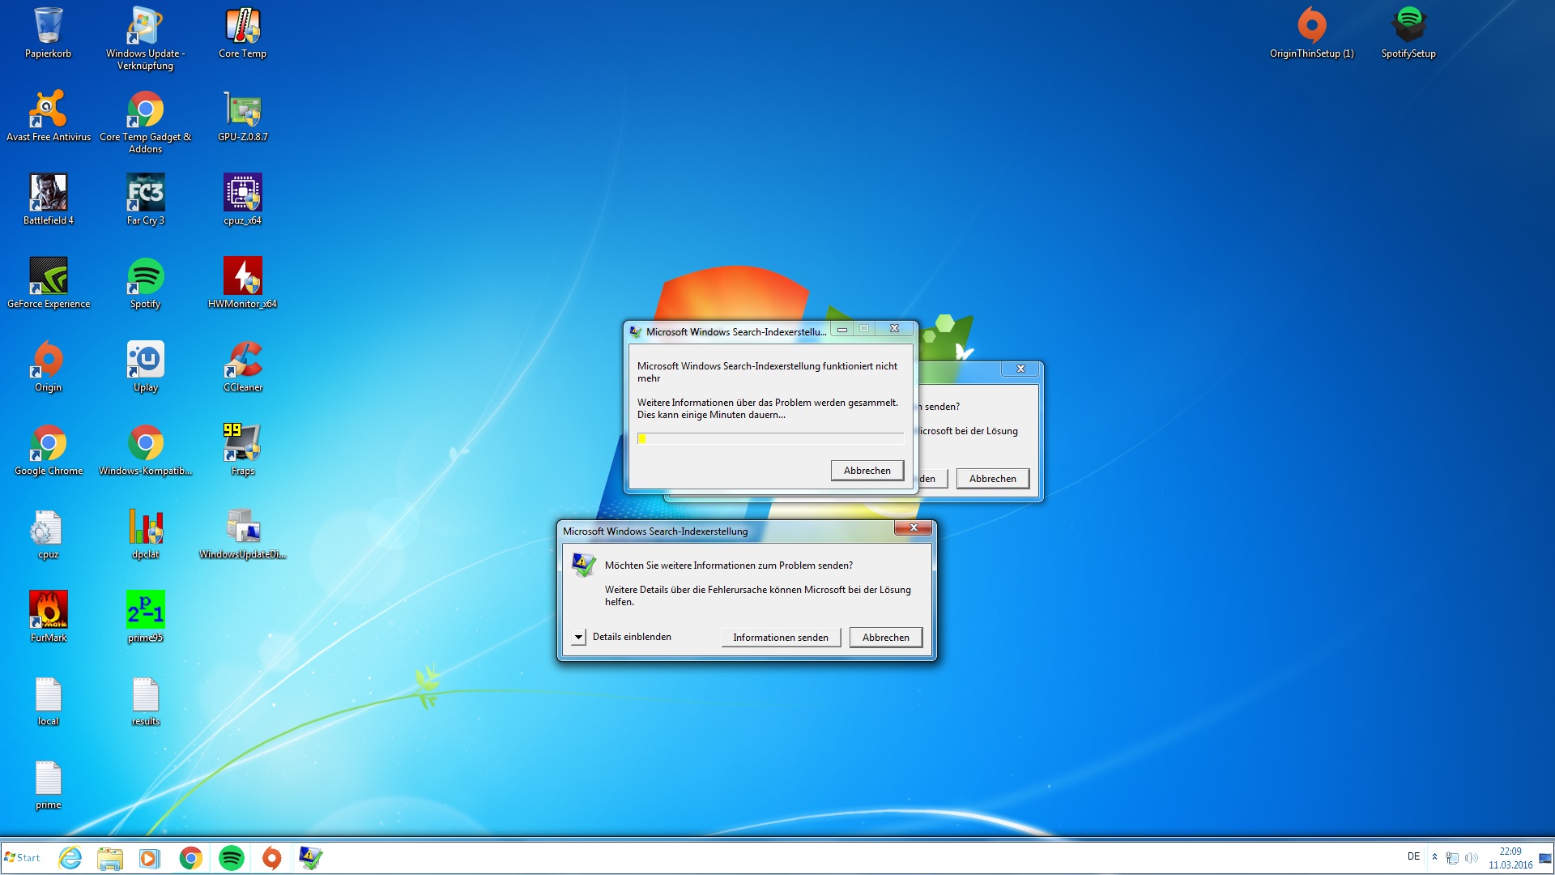The image size is (1555, 875).
Task: Open the Battlefield 4 desktop icon
Action: [x=49, y=193]
